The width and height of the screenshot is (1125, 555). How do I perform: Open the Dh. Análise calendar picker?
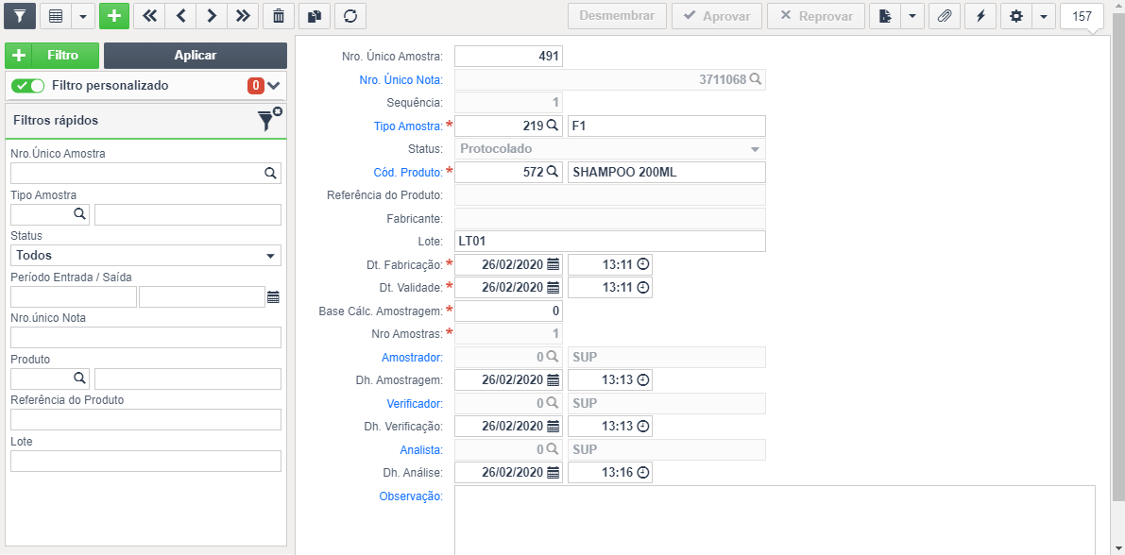point(553,473)
